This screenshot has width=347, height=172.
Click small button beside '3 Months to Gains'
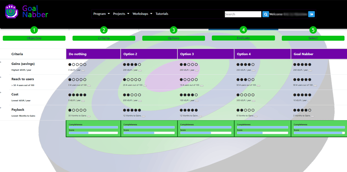pos(313,116)
